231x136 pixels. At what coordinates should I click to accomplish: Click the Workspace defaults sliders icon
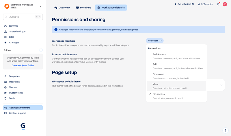(98, 8)
